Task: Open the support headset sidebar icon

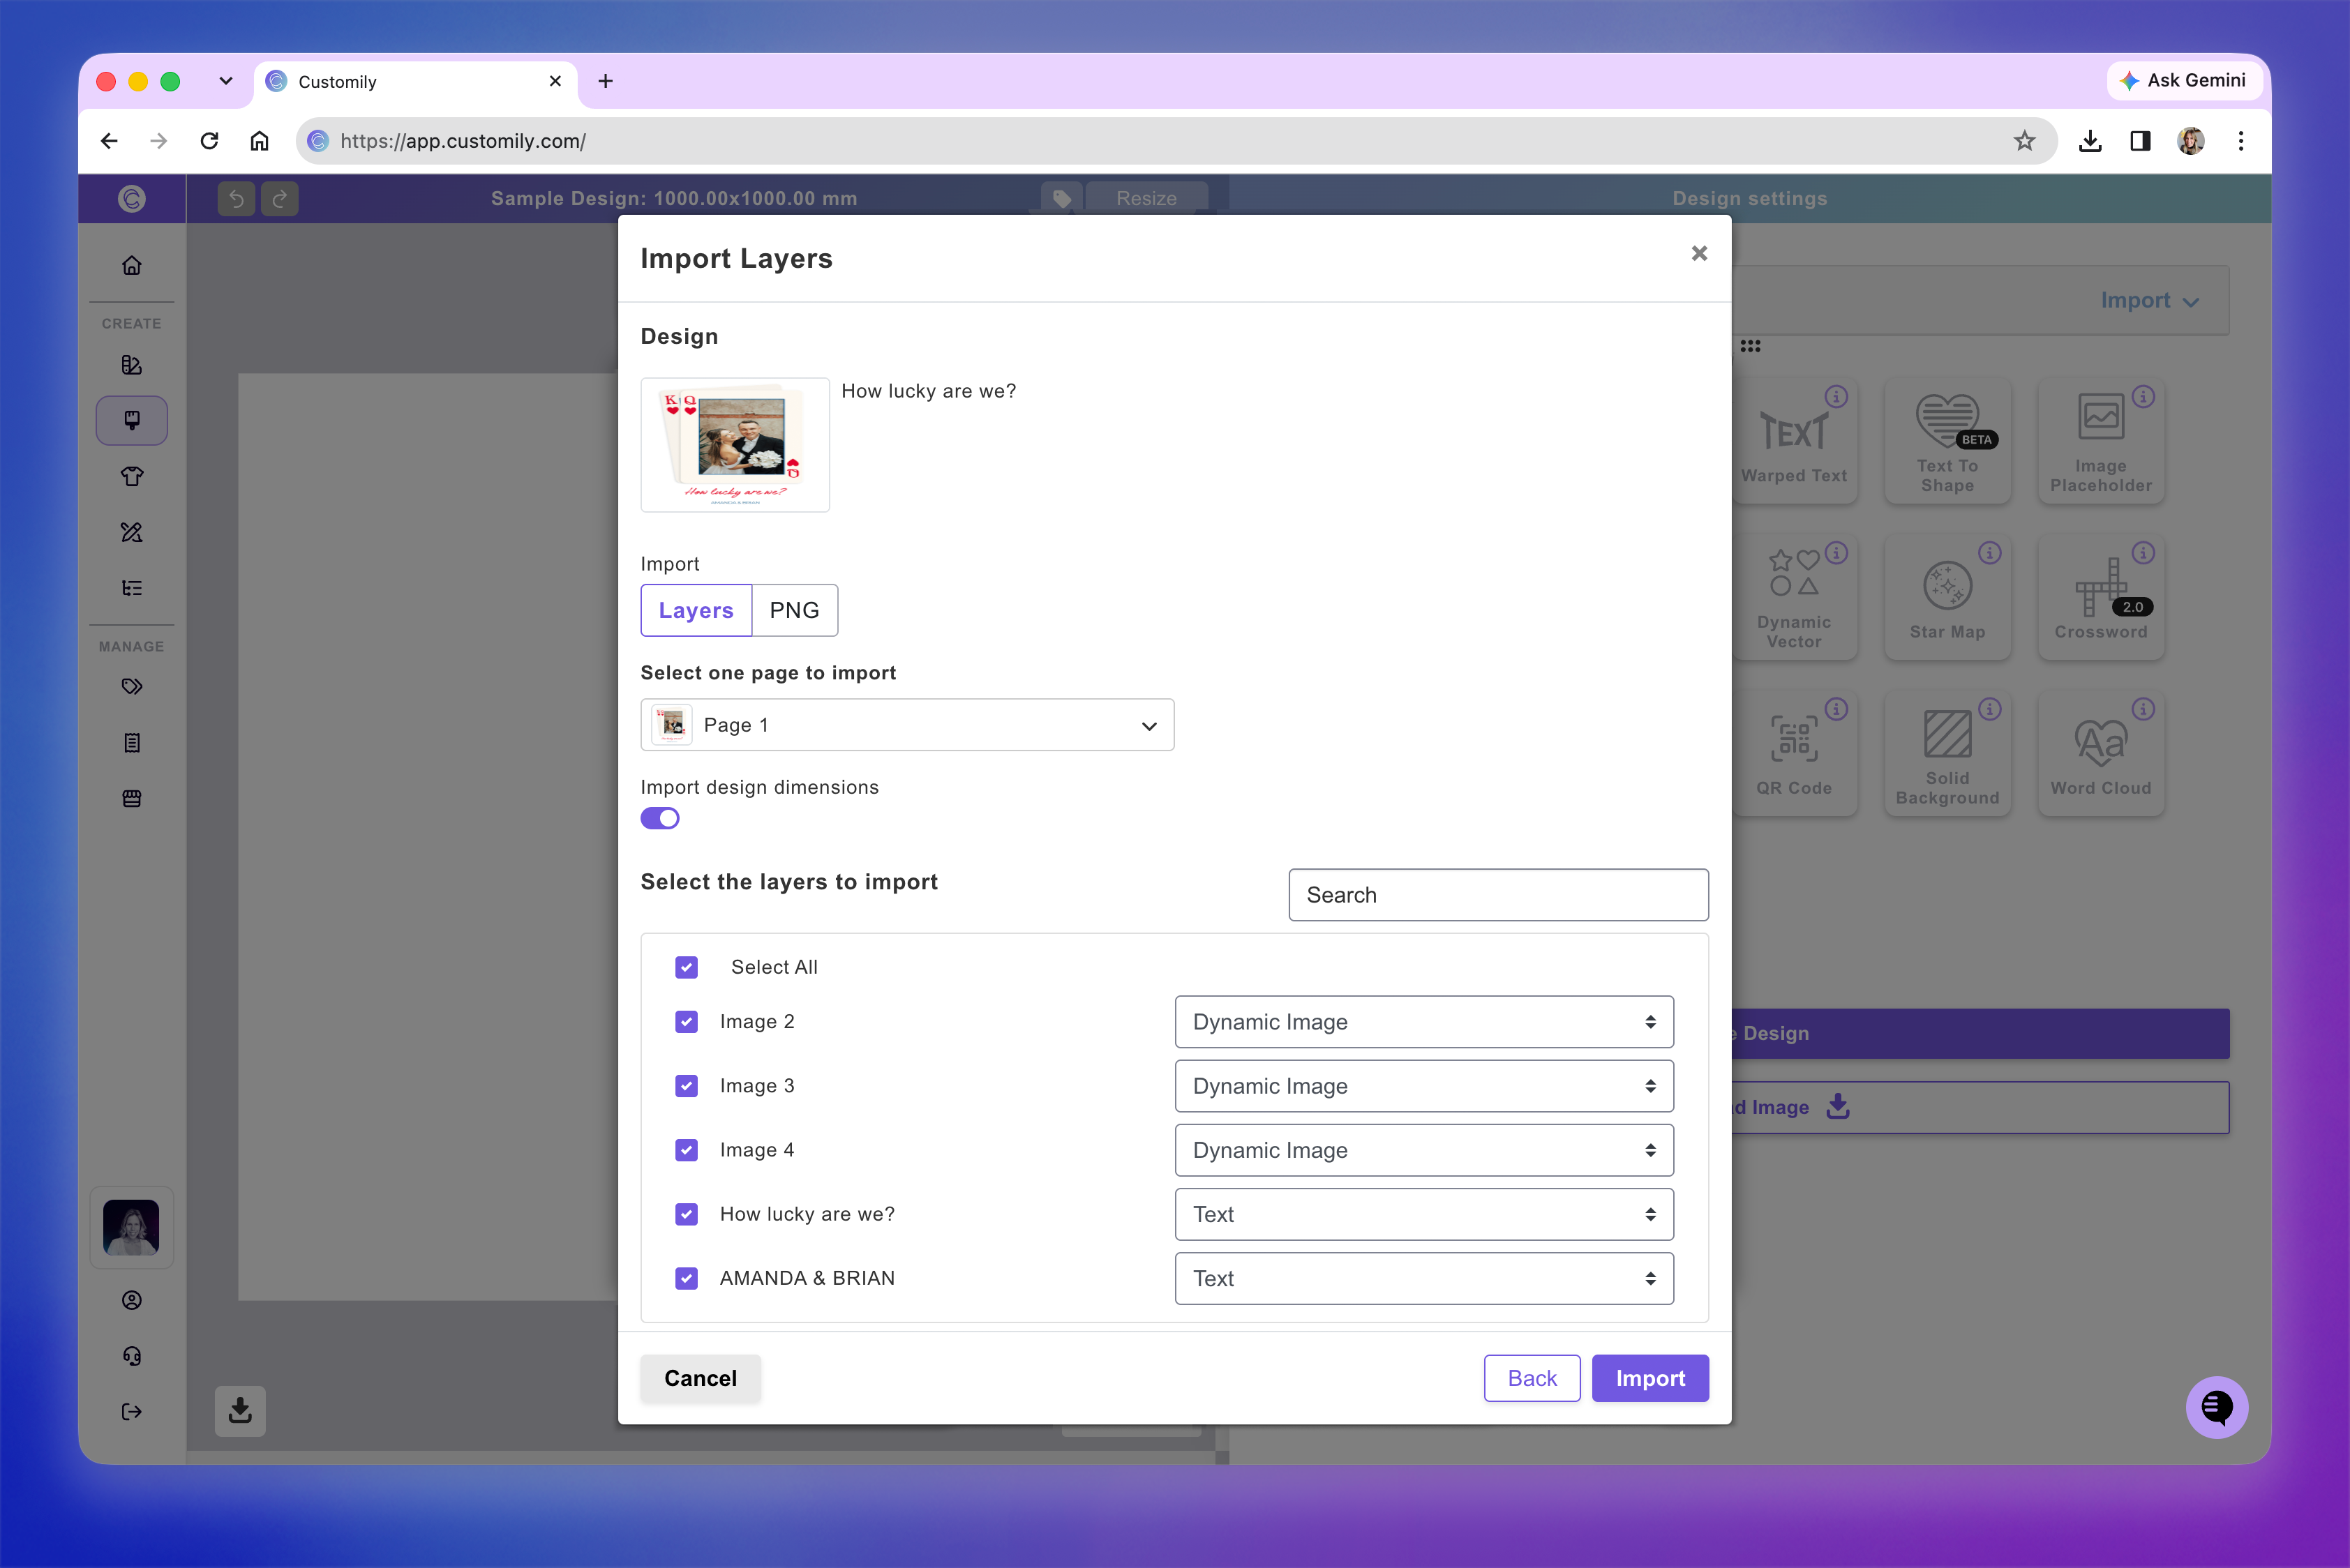Action: click(131, 1356)
